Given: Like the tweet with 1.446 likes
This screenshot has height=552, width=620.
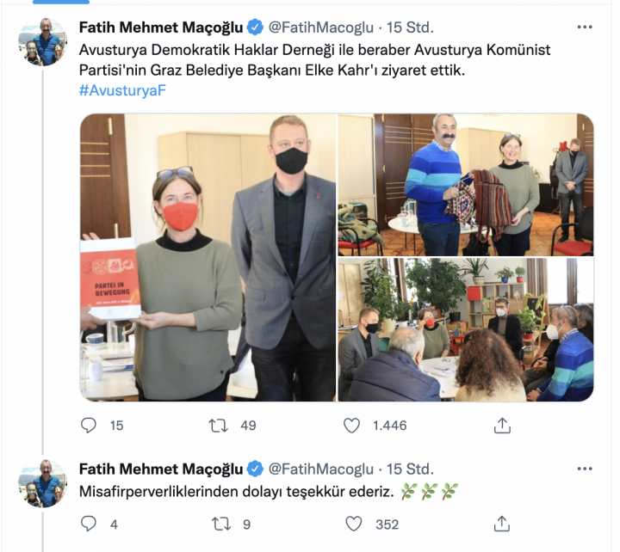Looking at the screenshot, I should pyautogui.click(x=351, y=426).
